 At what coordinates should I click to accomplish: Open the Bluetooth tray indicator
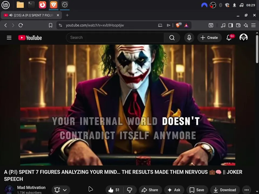[220, 5]
